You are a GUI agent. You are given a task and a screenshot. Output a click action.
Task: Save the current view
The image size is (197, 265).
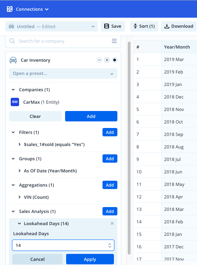pyautogui.click(x=113, y=26)
